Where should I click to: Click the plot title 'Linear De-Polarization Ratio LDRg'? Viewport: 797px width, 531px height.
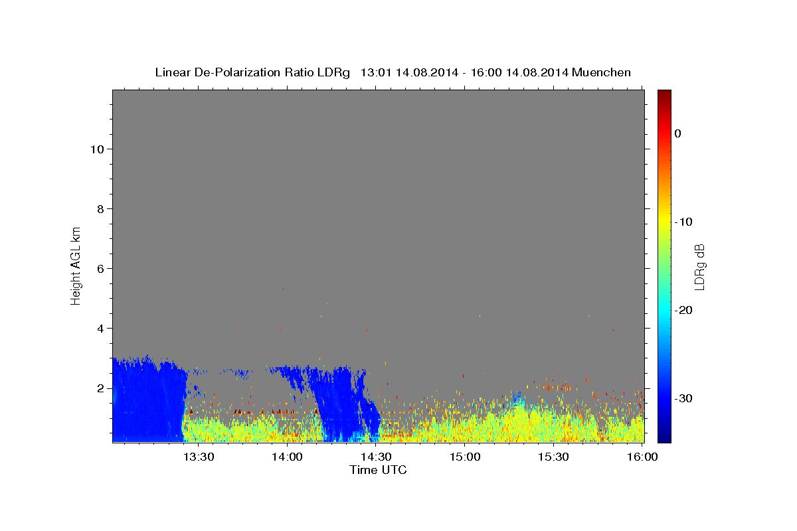click(252, 72)
